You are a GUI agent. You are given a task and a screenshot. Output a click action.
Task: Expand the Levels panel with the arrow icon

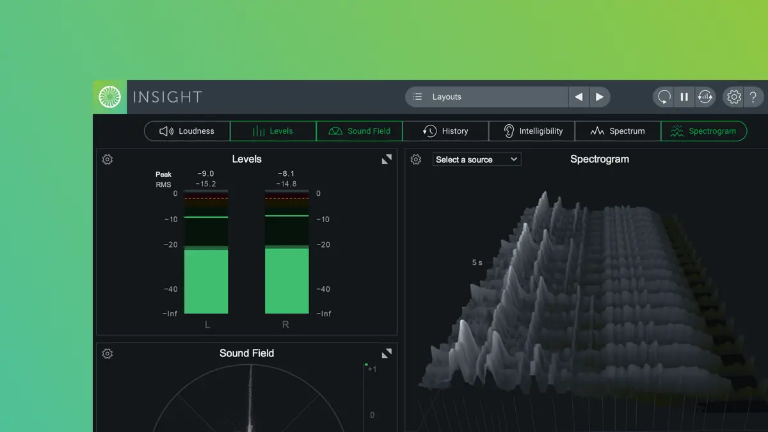(x=387, y=159)
